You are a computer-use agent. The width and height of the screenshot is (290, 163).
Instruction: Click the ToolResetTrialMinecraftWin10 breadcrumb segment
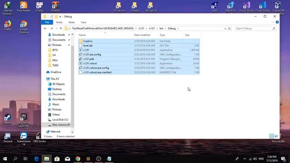pyautogui.click(x=103, y=29)
